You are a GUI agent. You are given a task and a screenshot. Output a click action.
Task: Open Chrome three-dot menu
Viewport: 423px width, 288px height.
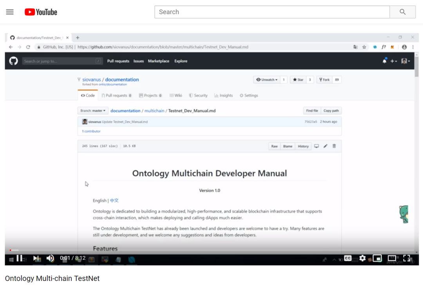point(413,47)
